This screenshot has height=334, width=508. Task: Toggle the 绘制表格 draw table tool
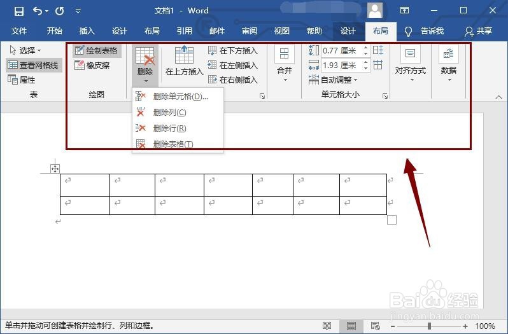point(97,50)
